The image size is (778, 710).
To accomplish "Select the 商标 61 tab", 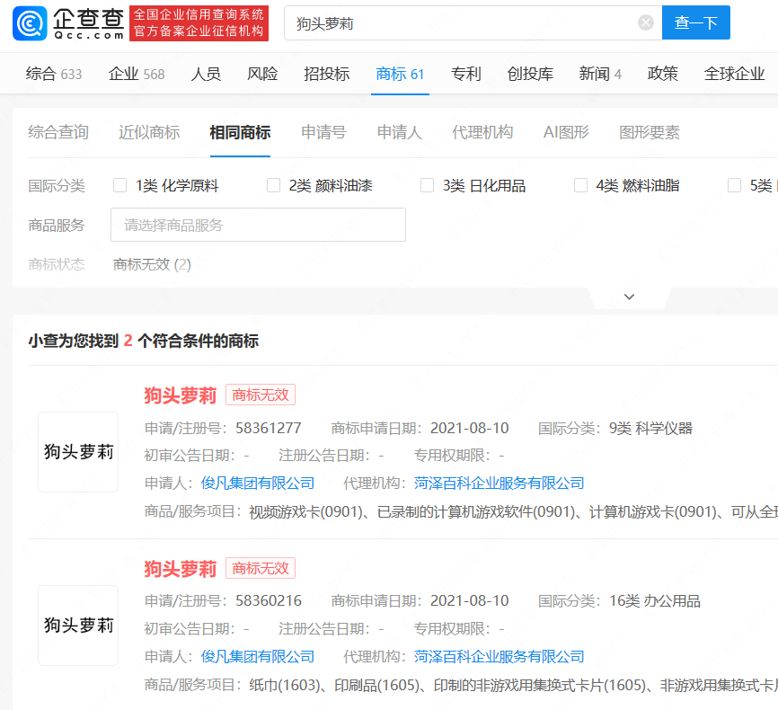I will tap(400, 74).
